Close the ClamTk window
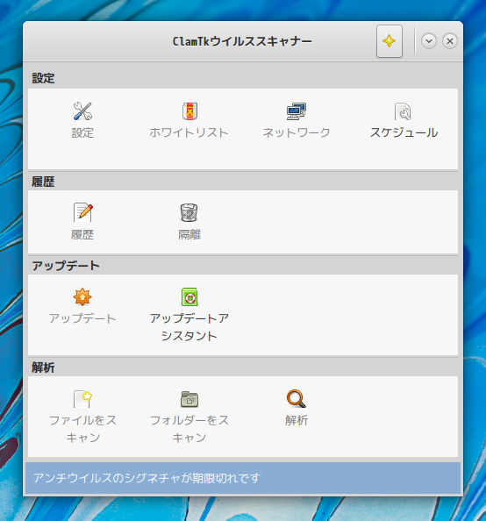The image size is (486, 521). point(450,41)
